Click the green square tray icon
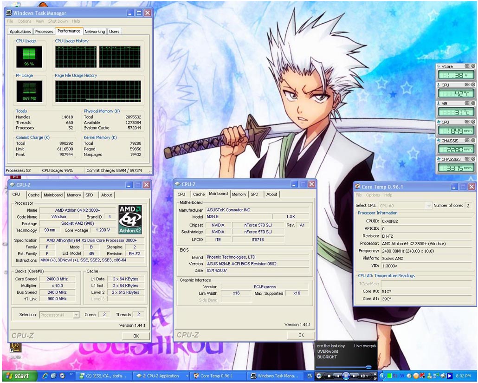The height and width of the screenshot is (383, 478). (390, 376)
